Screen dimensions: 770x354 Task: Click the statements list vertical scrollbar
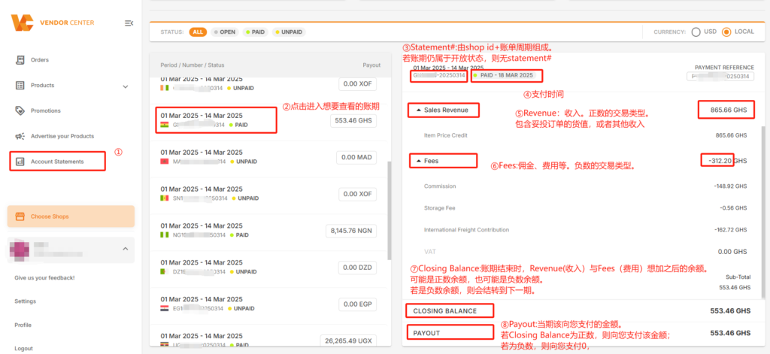(390, 211)
